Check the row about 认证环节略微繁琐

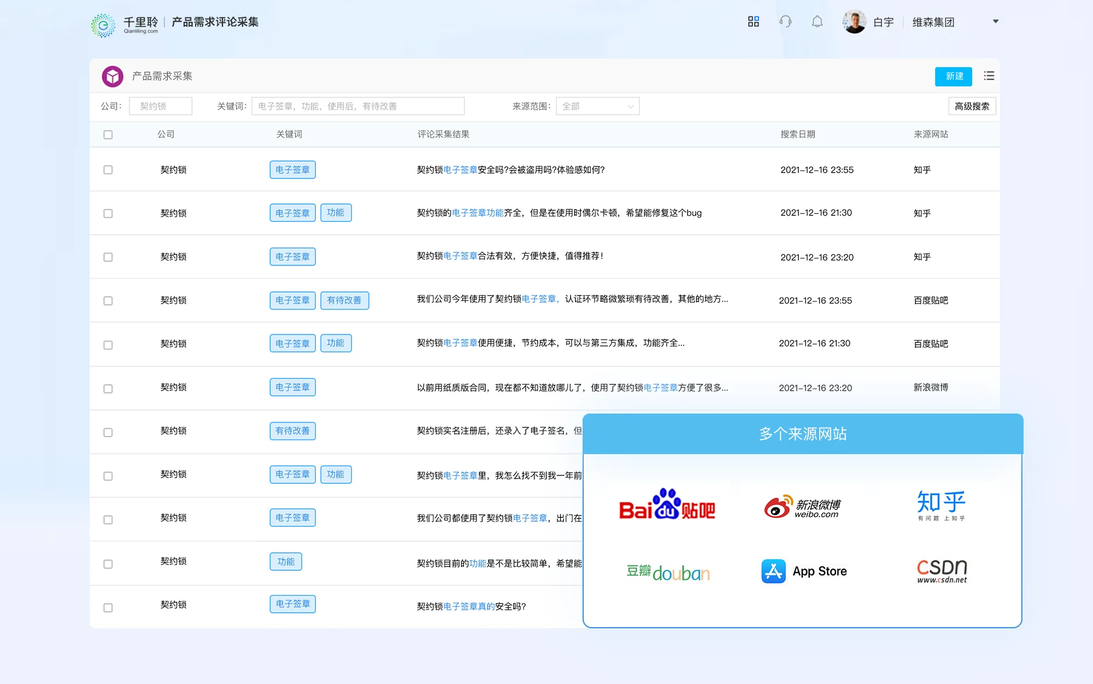point(108,301)
